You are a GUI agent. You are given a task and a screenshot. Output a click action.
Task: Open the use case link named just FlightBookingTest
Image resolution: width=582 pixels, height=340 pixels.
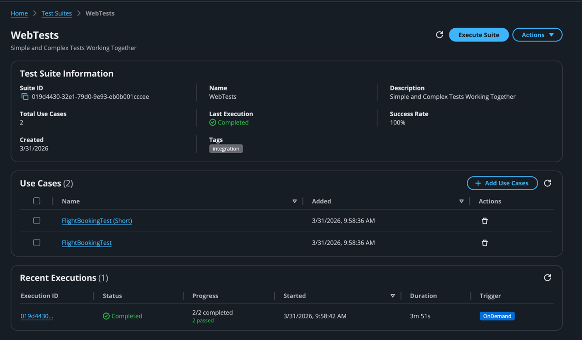(x=87, y=243)
